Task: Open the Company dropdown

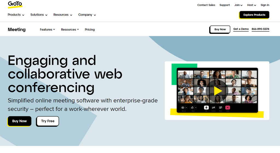Action: (x=87, y=15)
